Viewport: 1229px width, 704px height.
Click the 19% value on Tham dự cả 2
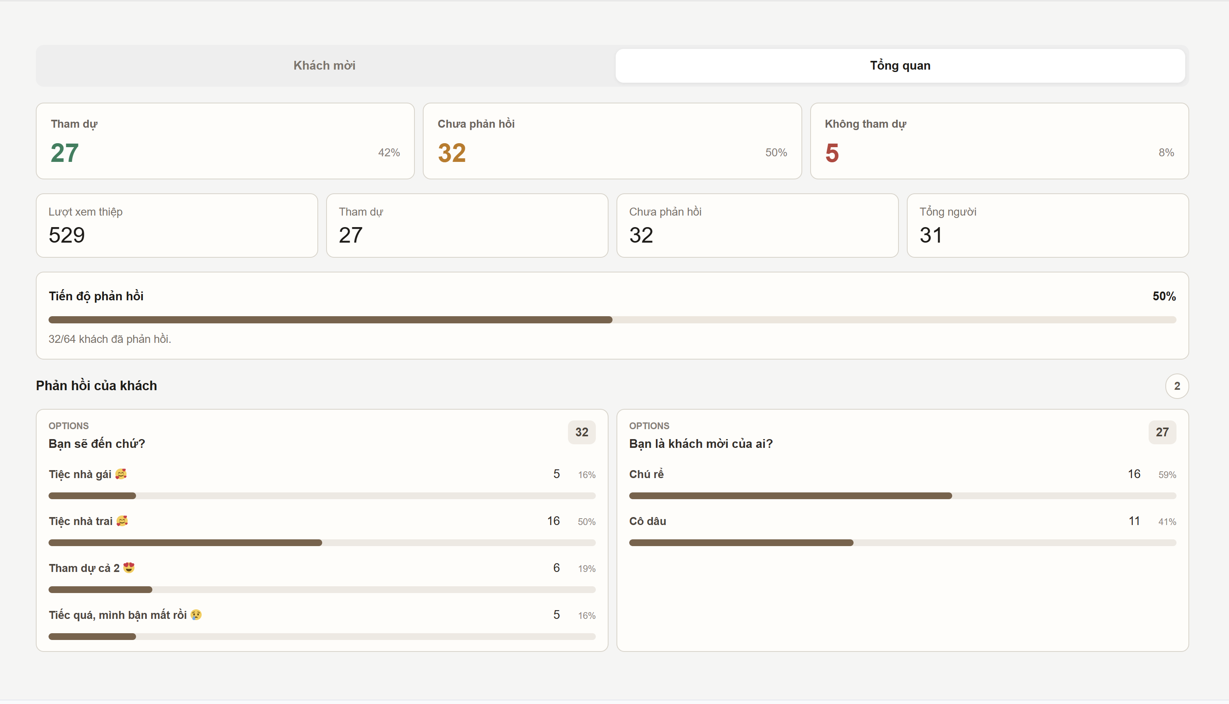click(x=586, y=569)
